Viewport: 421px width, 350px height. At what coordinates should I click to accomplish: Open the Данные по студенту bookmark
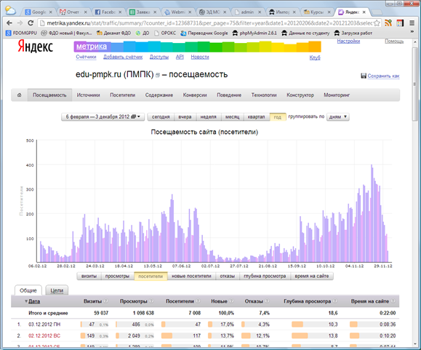[x=305, y=33]
